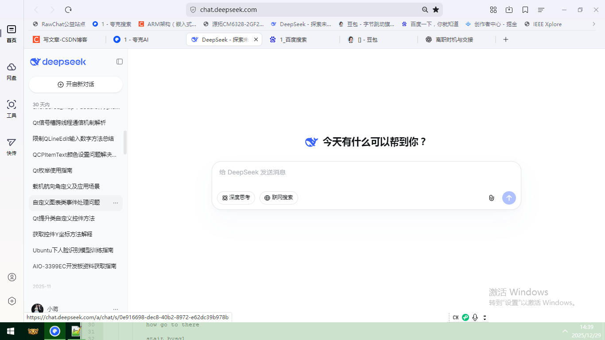Open chat 获取控件Y坐标方法解释
This screenshot has height=340, width=605.
coord(76,234)
